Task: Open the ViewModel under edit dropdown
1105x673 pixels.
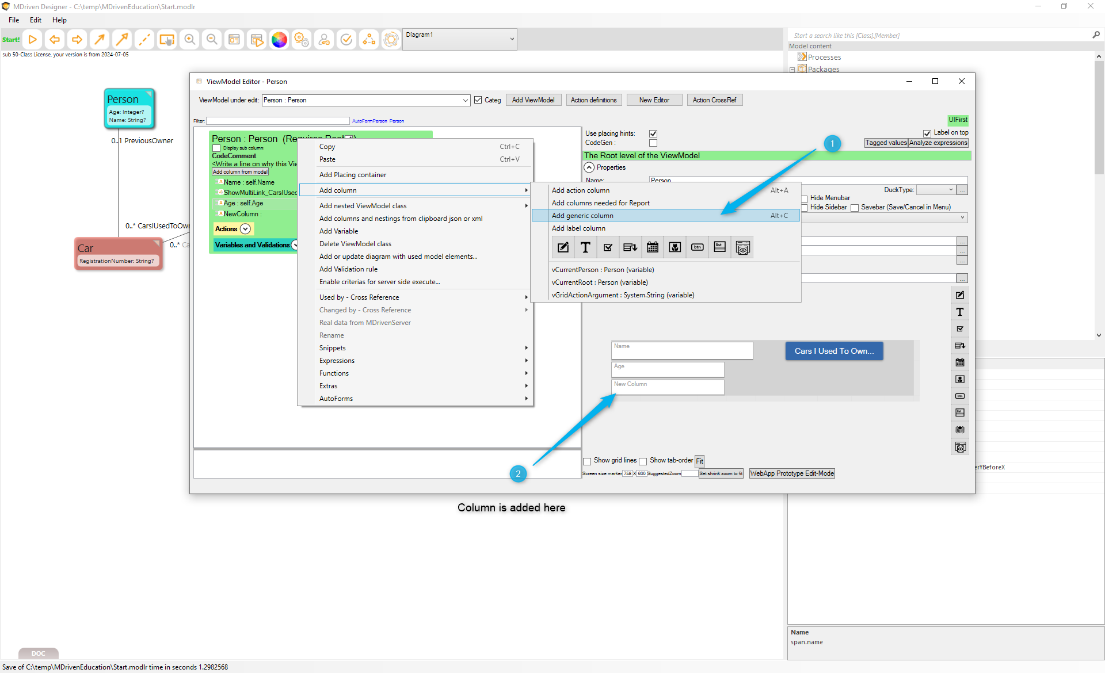Action: pyautogui.click(x=465, y=100)
